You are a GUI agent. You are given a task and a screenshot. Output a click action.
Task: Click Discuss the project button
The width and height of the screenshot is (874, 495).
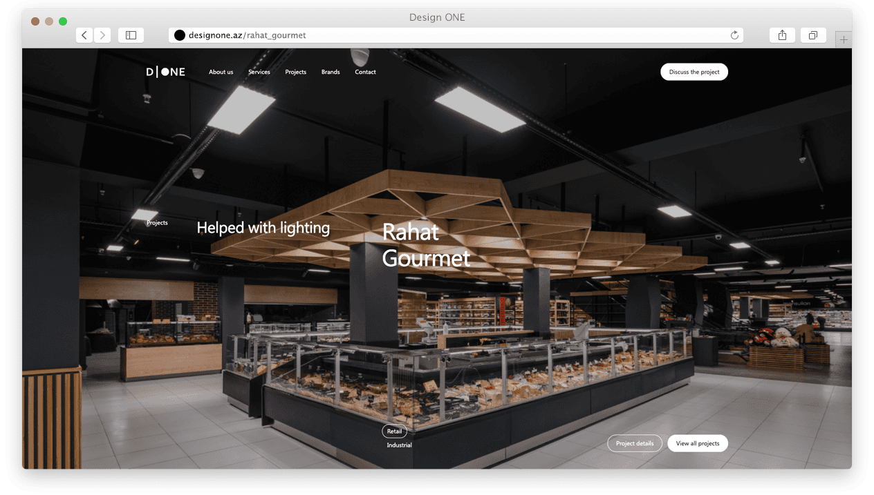click(694, 72)
